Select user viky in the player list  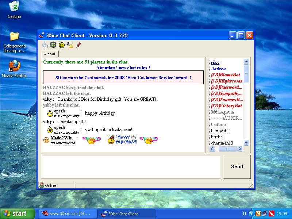pyautogui.click(x=215, y=62)
